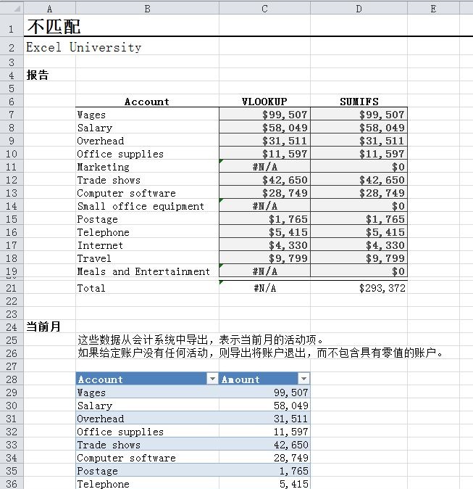
Task: Select SUMIFS value $28,749 for Computer software
Action: (359, 193)
